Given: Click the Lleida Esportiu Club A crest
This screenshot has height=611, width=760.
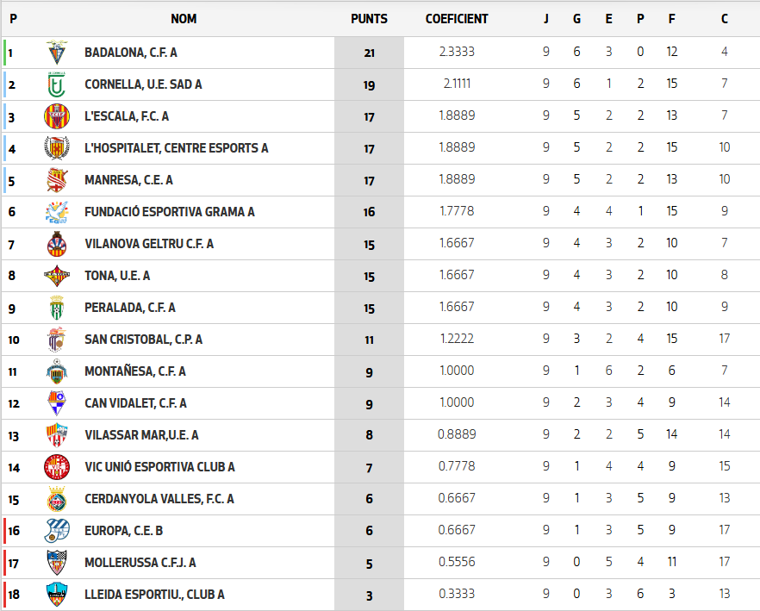Looking at the screenshot, I should pos(56,595).
